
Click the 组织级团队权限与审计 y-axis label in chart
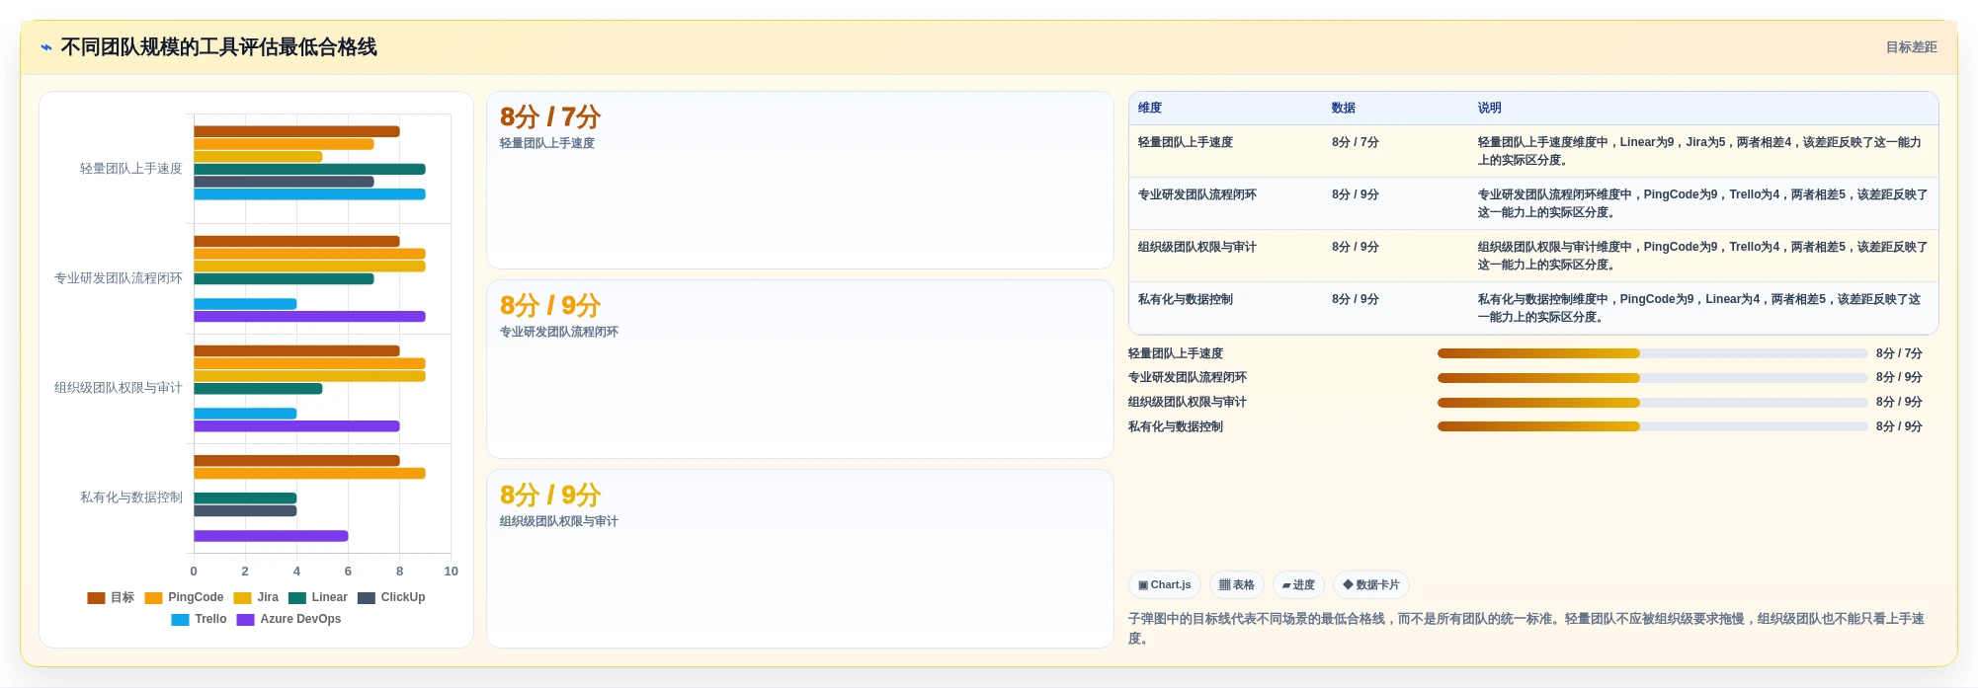119,388
